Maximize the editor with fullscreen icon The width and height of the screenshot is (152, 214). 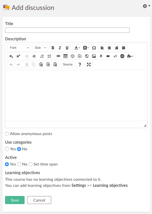point(89,64)
